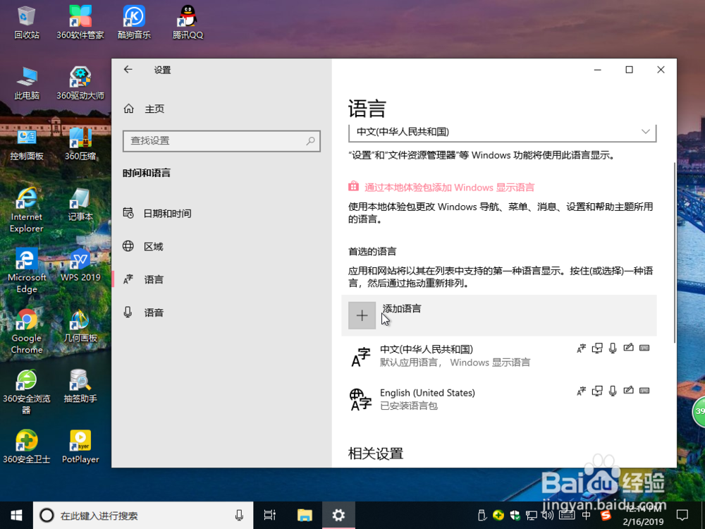Click the text-to-speech icon for Chinese
Image resolution: width=705 pixels, height=529 pixels.
click(x=597, y=348)
